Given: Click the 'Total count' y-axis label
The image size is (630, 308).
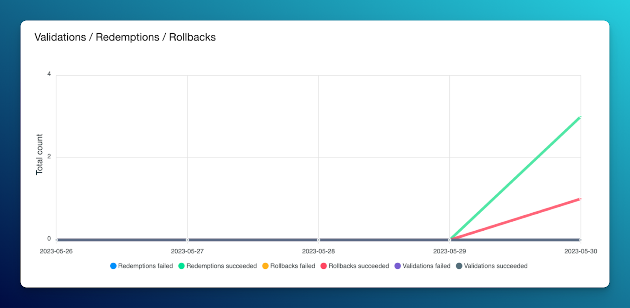Looking at the screenshot, I should pyautogui.click(x=39, y=154).
